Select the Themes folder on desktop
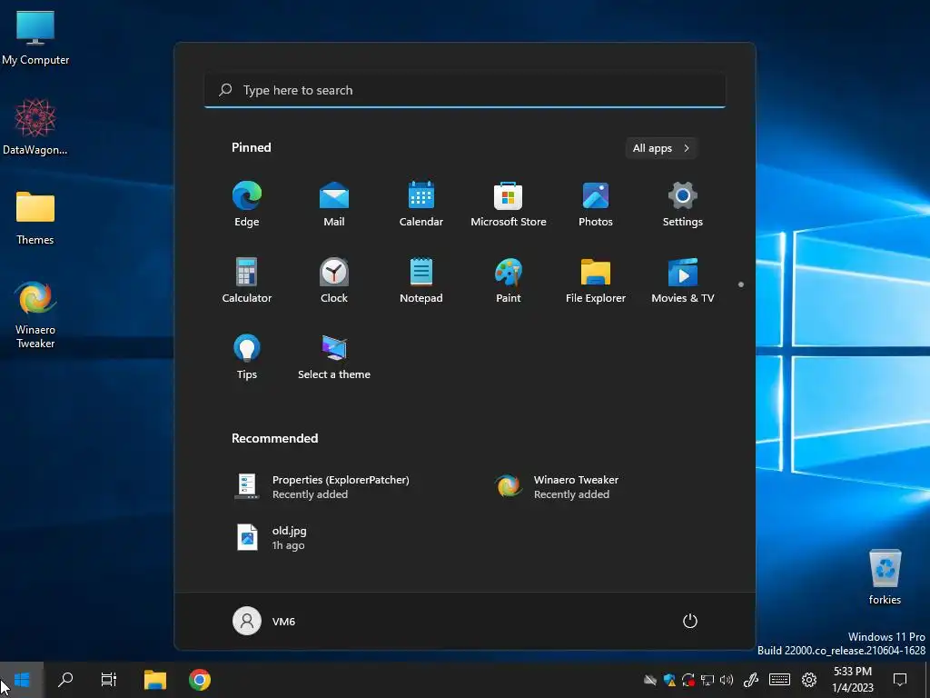Screen dimensions: 930x698 [x=35, y=218]
